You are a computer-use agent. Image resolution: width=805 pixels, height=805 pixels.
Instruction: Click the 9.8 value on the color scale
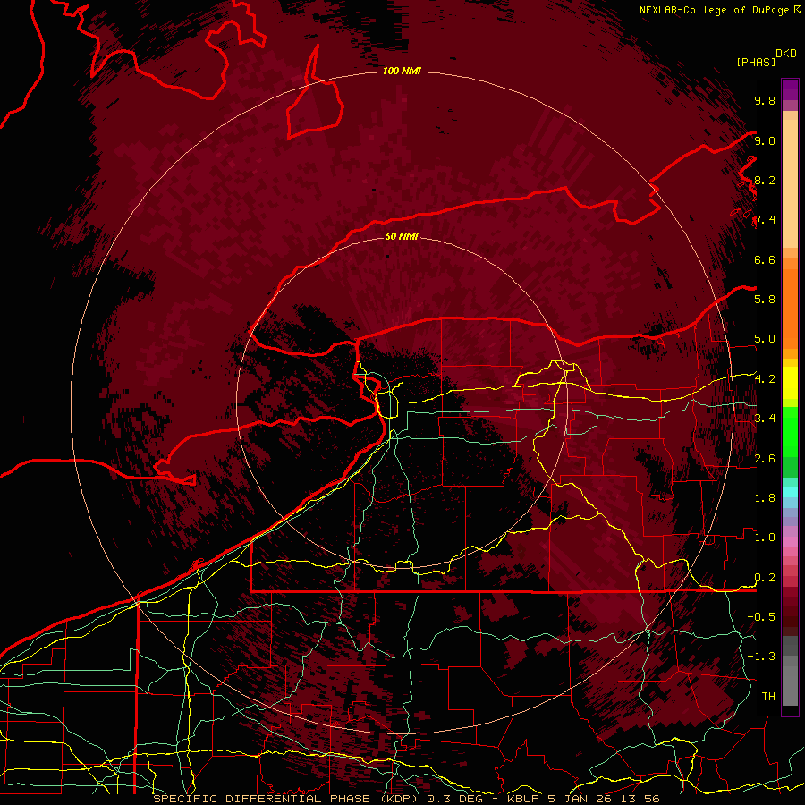point(765,100)
